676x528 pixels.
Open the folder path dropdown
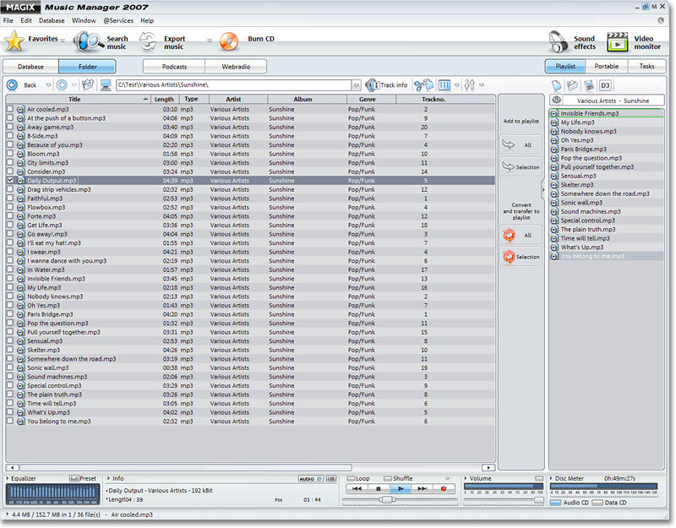(356, 85)
